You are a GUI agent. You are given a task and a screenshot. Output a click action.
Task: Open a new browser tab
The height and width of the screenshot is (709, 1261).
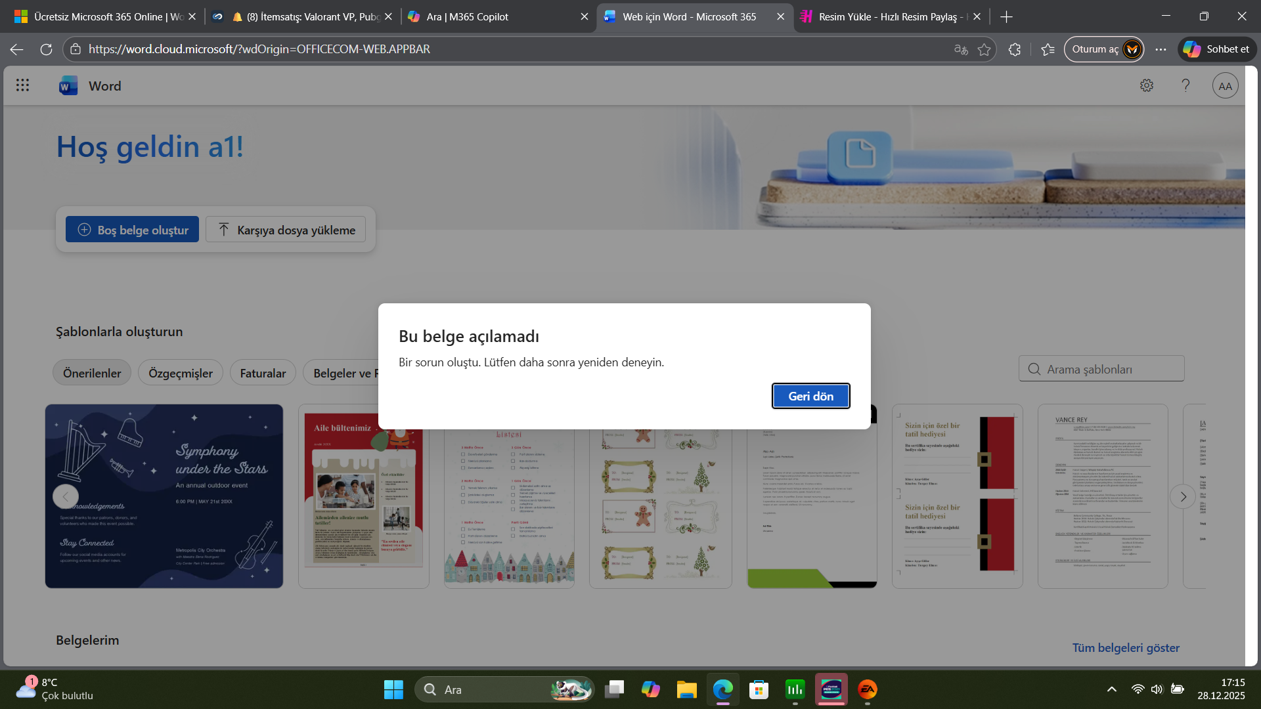[1006, 17]
